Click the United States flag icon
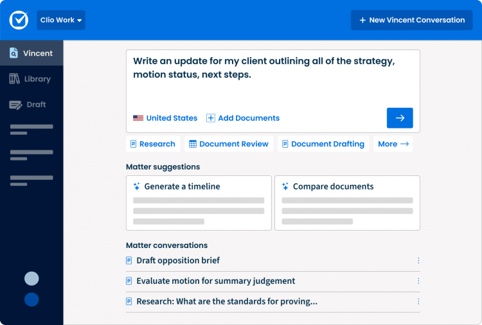This screenshot has height=325, width=482. pos(138,118)
